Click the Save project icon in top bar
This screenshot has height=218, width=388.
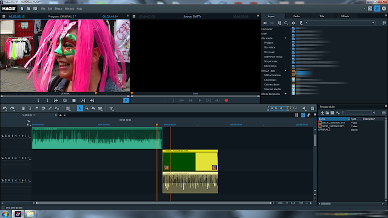coord(35,8)
